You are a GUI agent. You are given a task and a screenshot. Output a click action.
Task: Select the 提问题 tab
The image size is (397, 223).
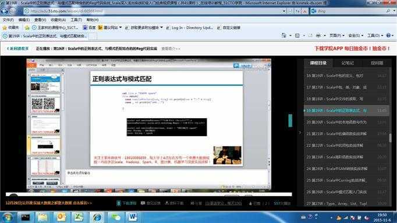377,63
